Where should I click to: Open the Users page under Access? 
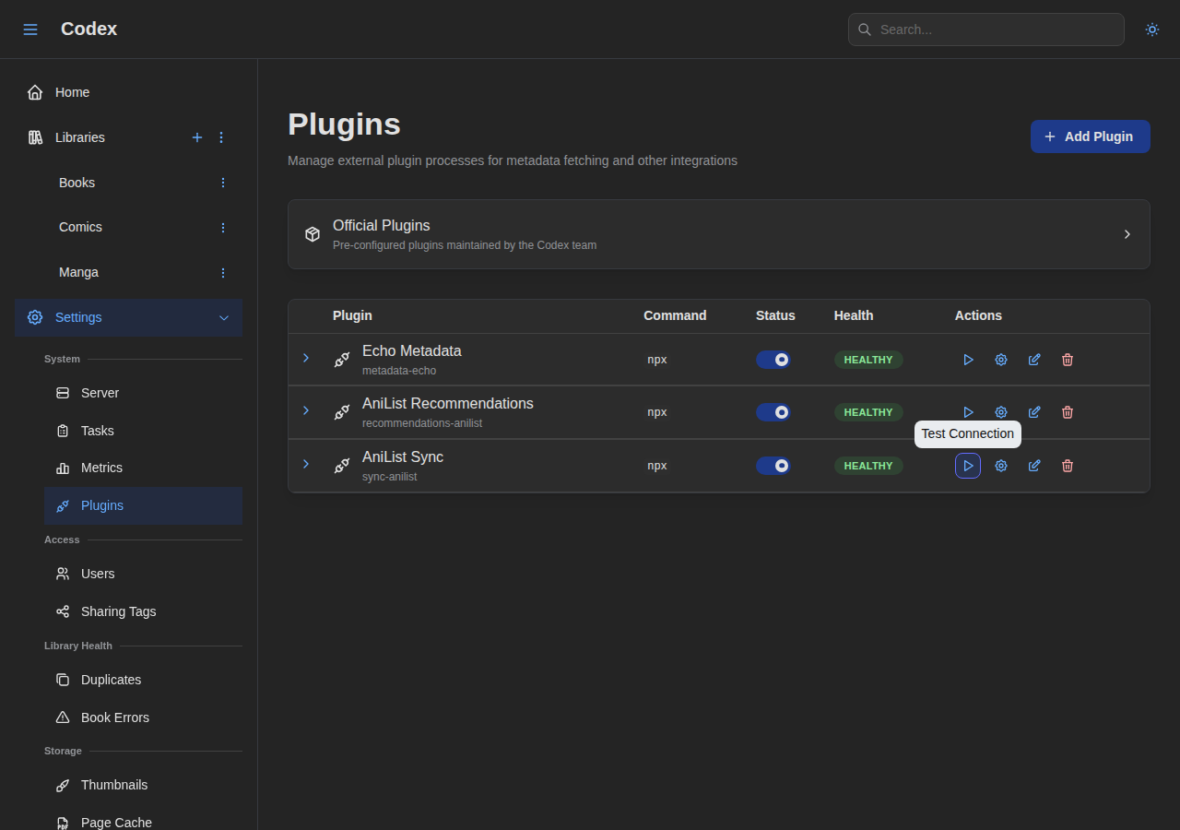point(98,574)
